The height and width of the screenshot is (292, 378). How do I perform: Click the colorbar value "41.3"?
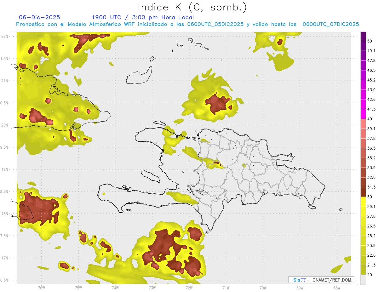(x=372, y=109)
